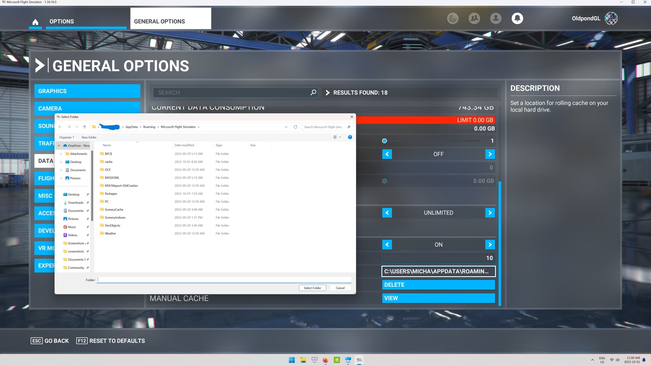Click the options SEARCH field
Image resolution: width=651 pixels, height=366 pixels.
[235, 93]
